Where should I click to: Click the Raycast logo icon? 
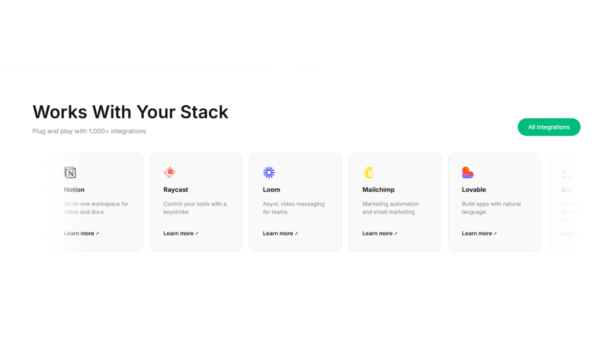point(169,172)
